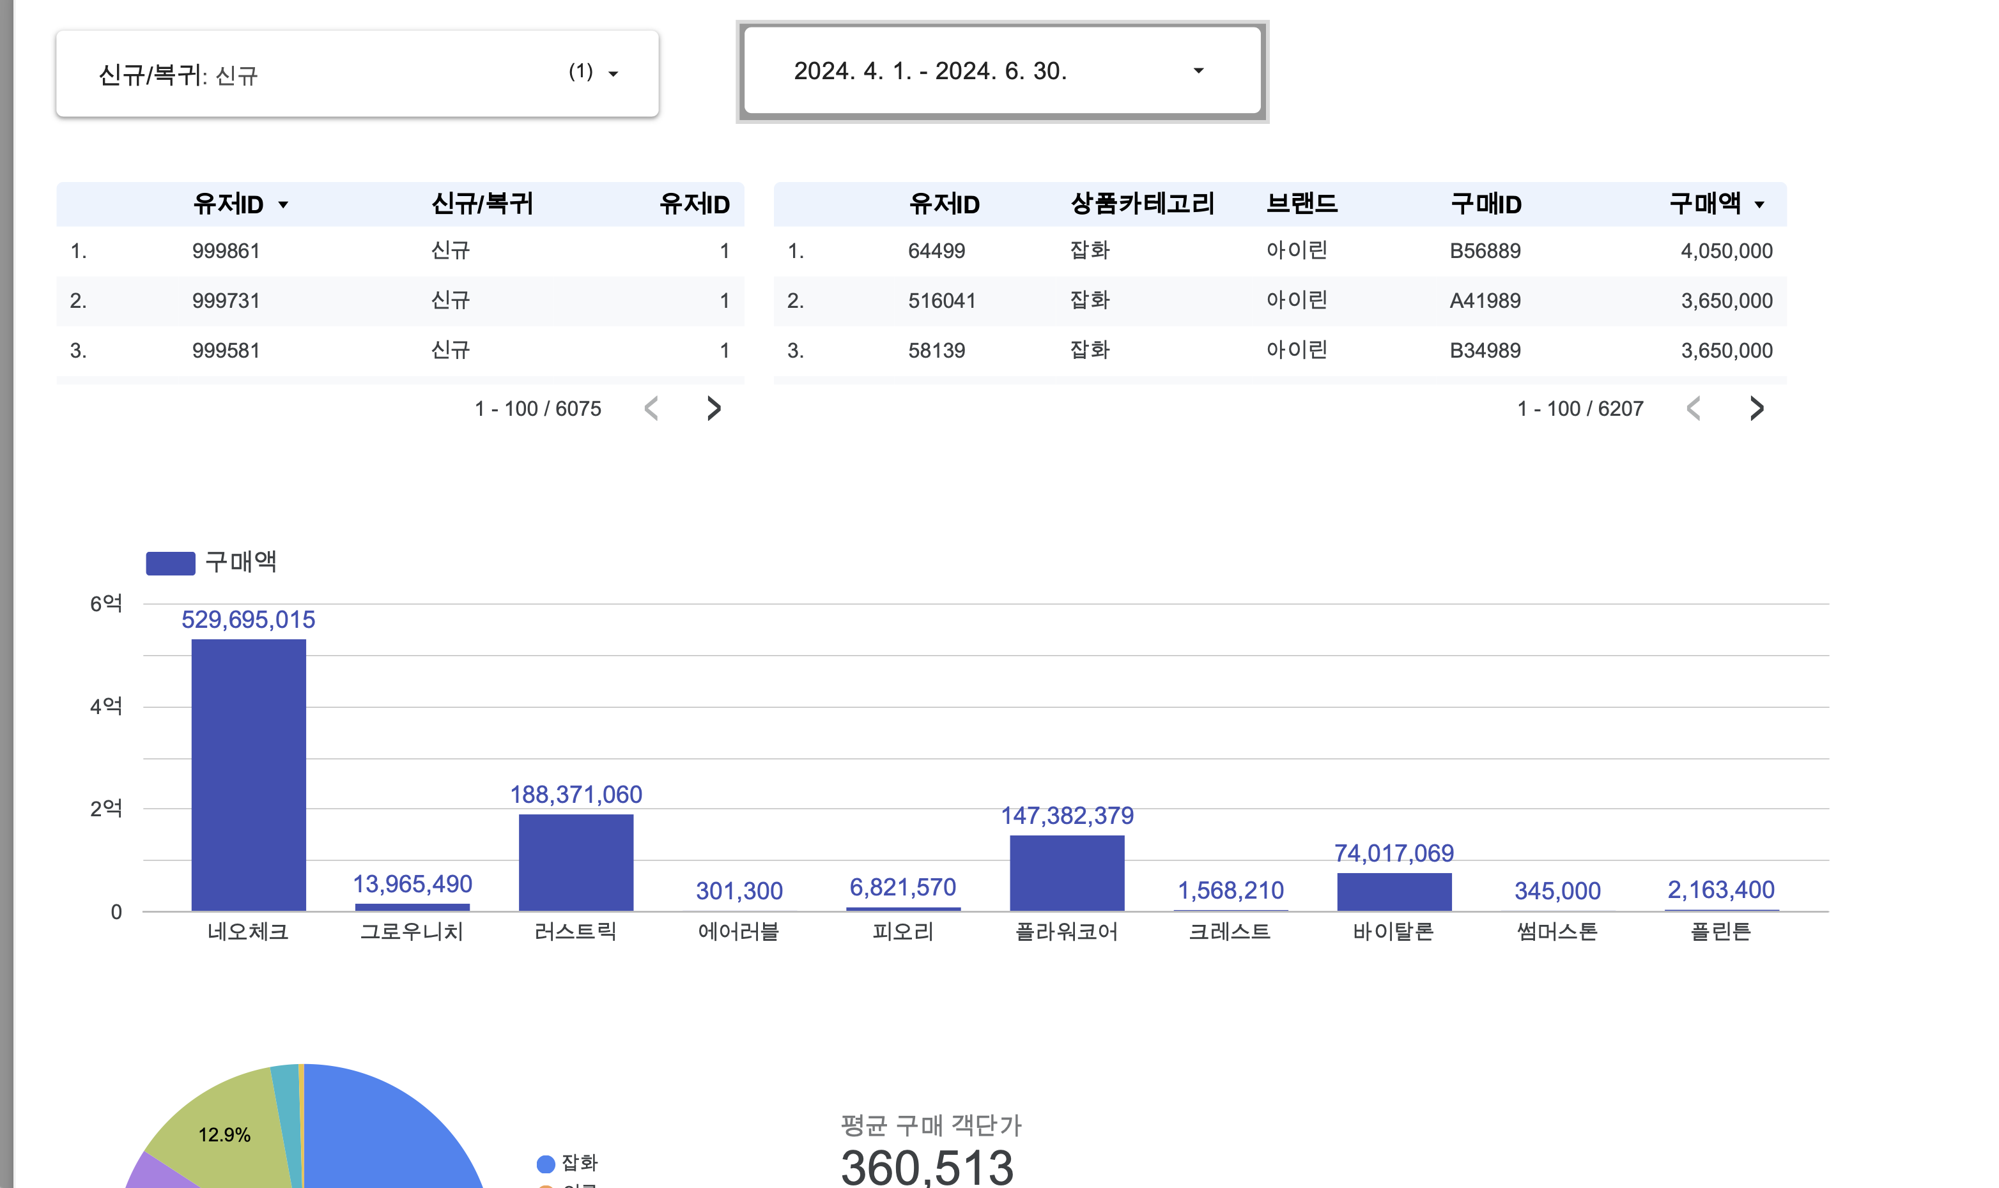Click the 잡화 legend dot in pie chart
The height and width of the screenshot is (1188, 1999).
545,1164
